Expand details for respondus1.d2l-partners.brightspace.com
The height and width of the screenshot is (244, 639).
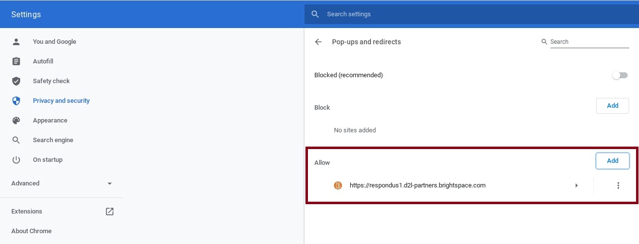[577, 185]
